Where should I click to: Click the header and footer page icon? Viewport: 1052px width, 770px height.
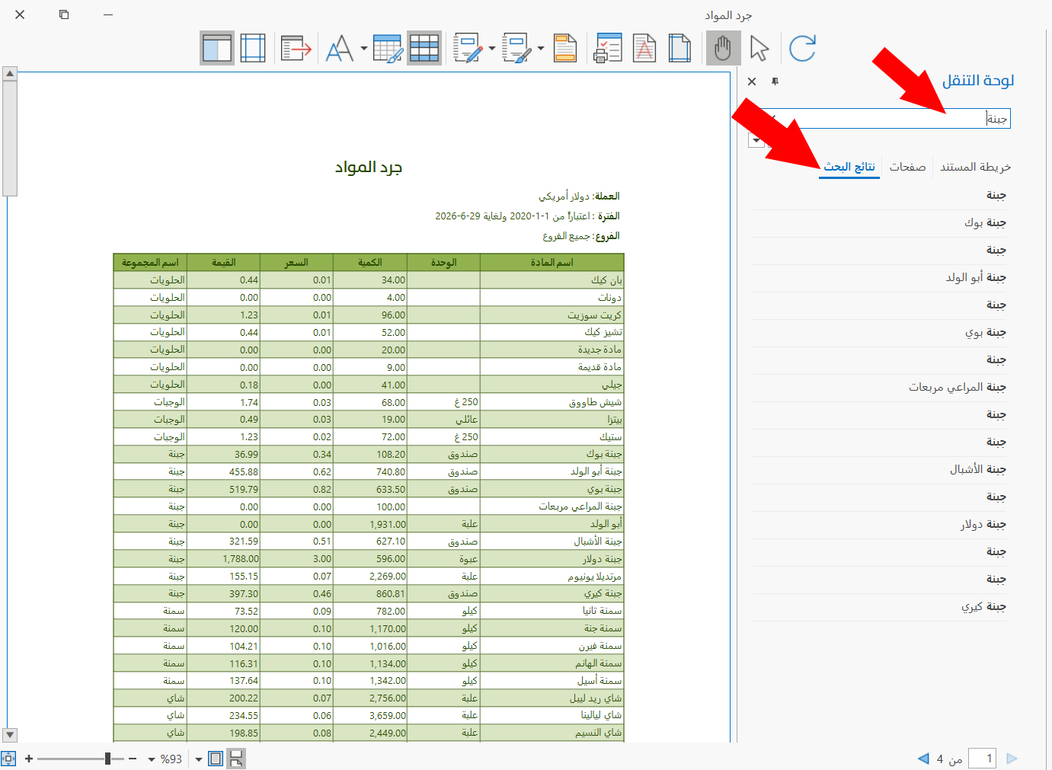(x=565, y=48)
